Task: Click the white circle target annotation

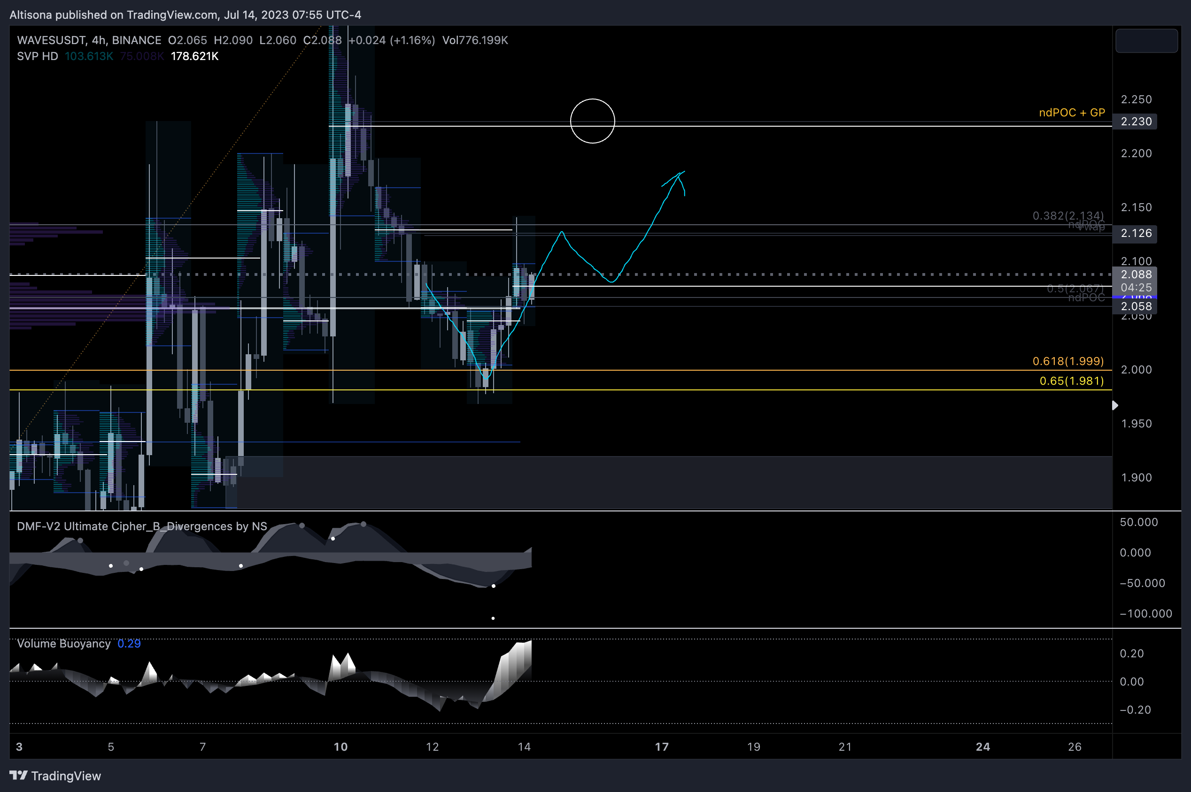Action: tap(593, 121)
